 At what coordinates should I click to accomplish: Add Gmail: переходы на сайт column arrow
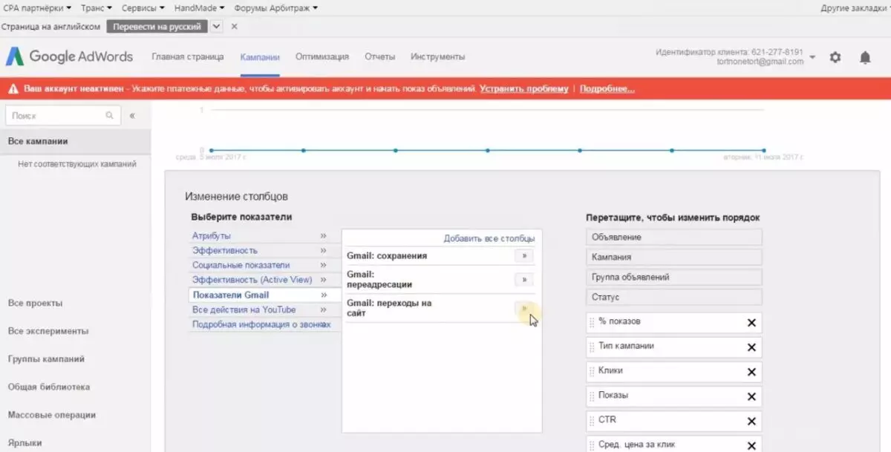tap(523, 308)
